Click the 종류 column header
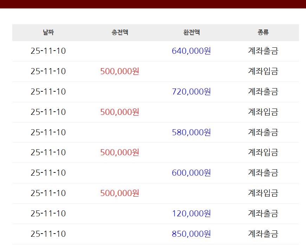Image resolution: width=306 pixels, height=249 pixels. 263,33
